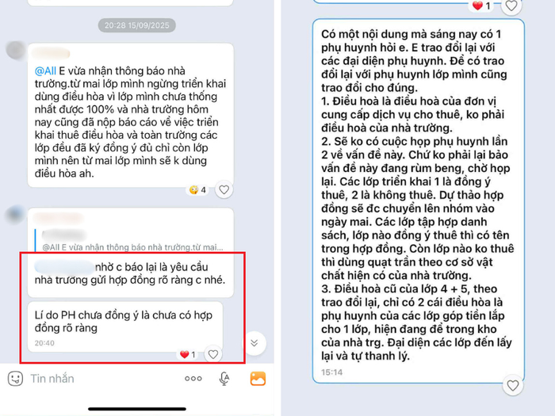View red heart 1 reaction at 20:40
Screen dimensions: 555x416
tap(188, 354)
